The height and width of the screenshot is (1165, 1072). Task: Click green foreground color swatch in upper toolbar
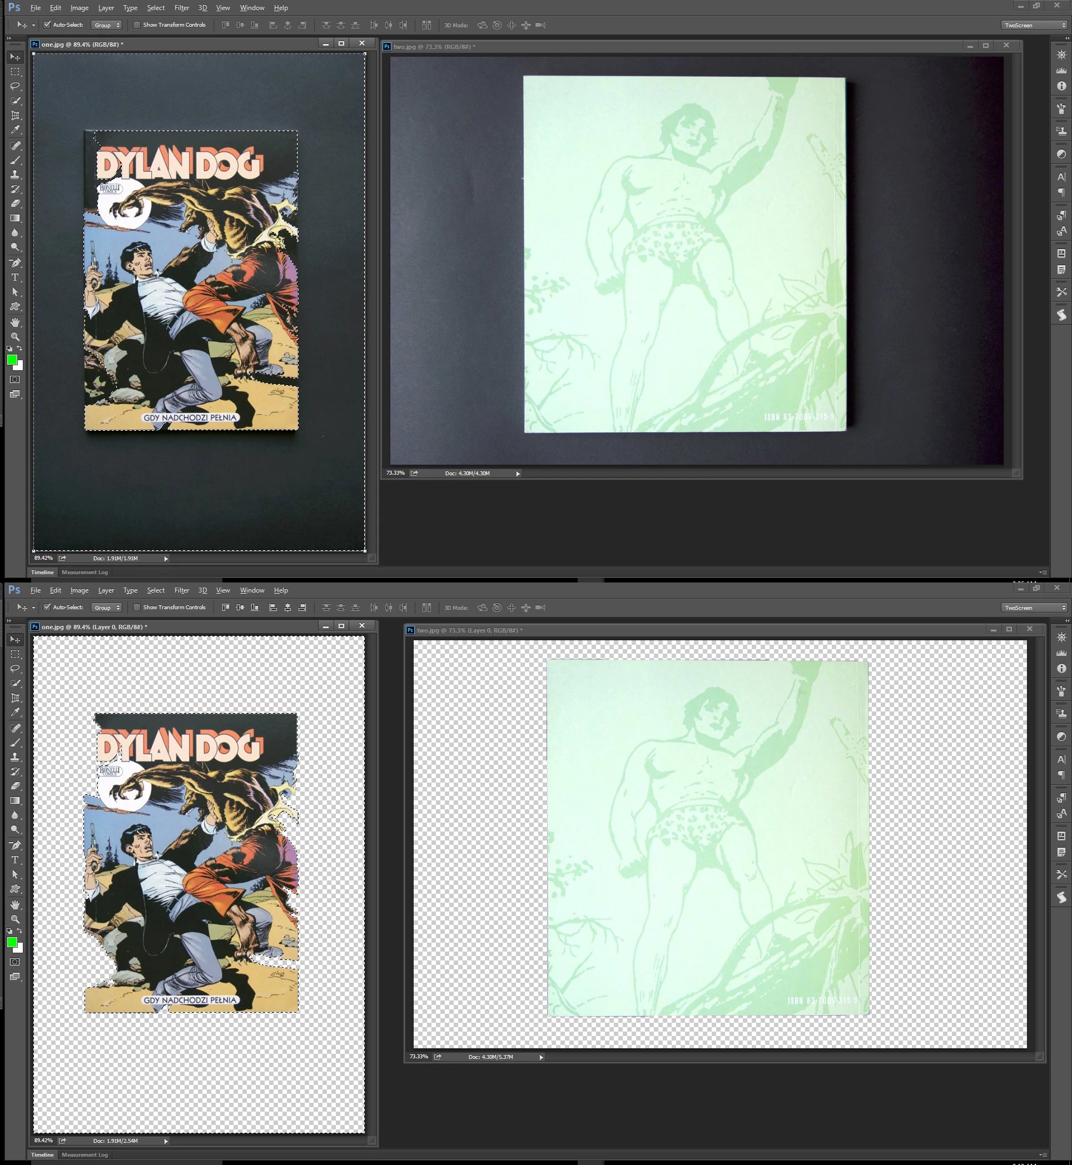12,360
